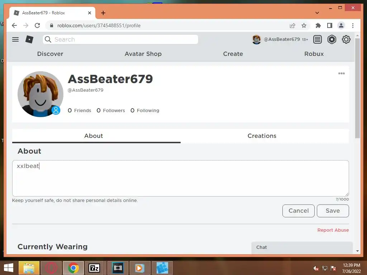Open the Roblox hamburger navigation menu
This screenshot has width=367, height=275.
click(15, 39)
